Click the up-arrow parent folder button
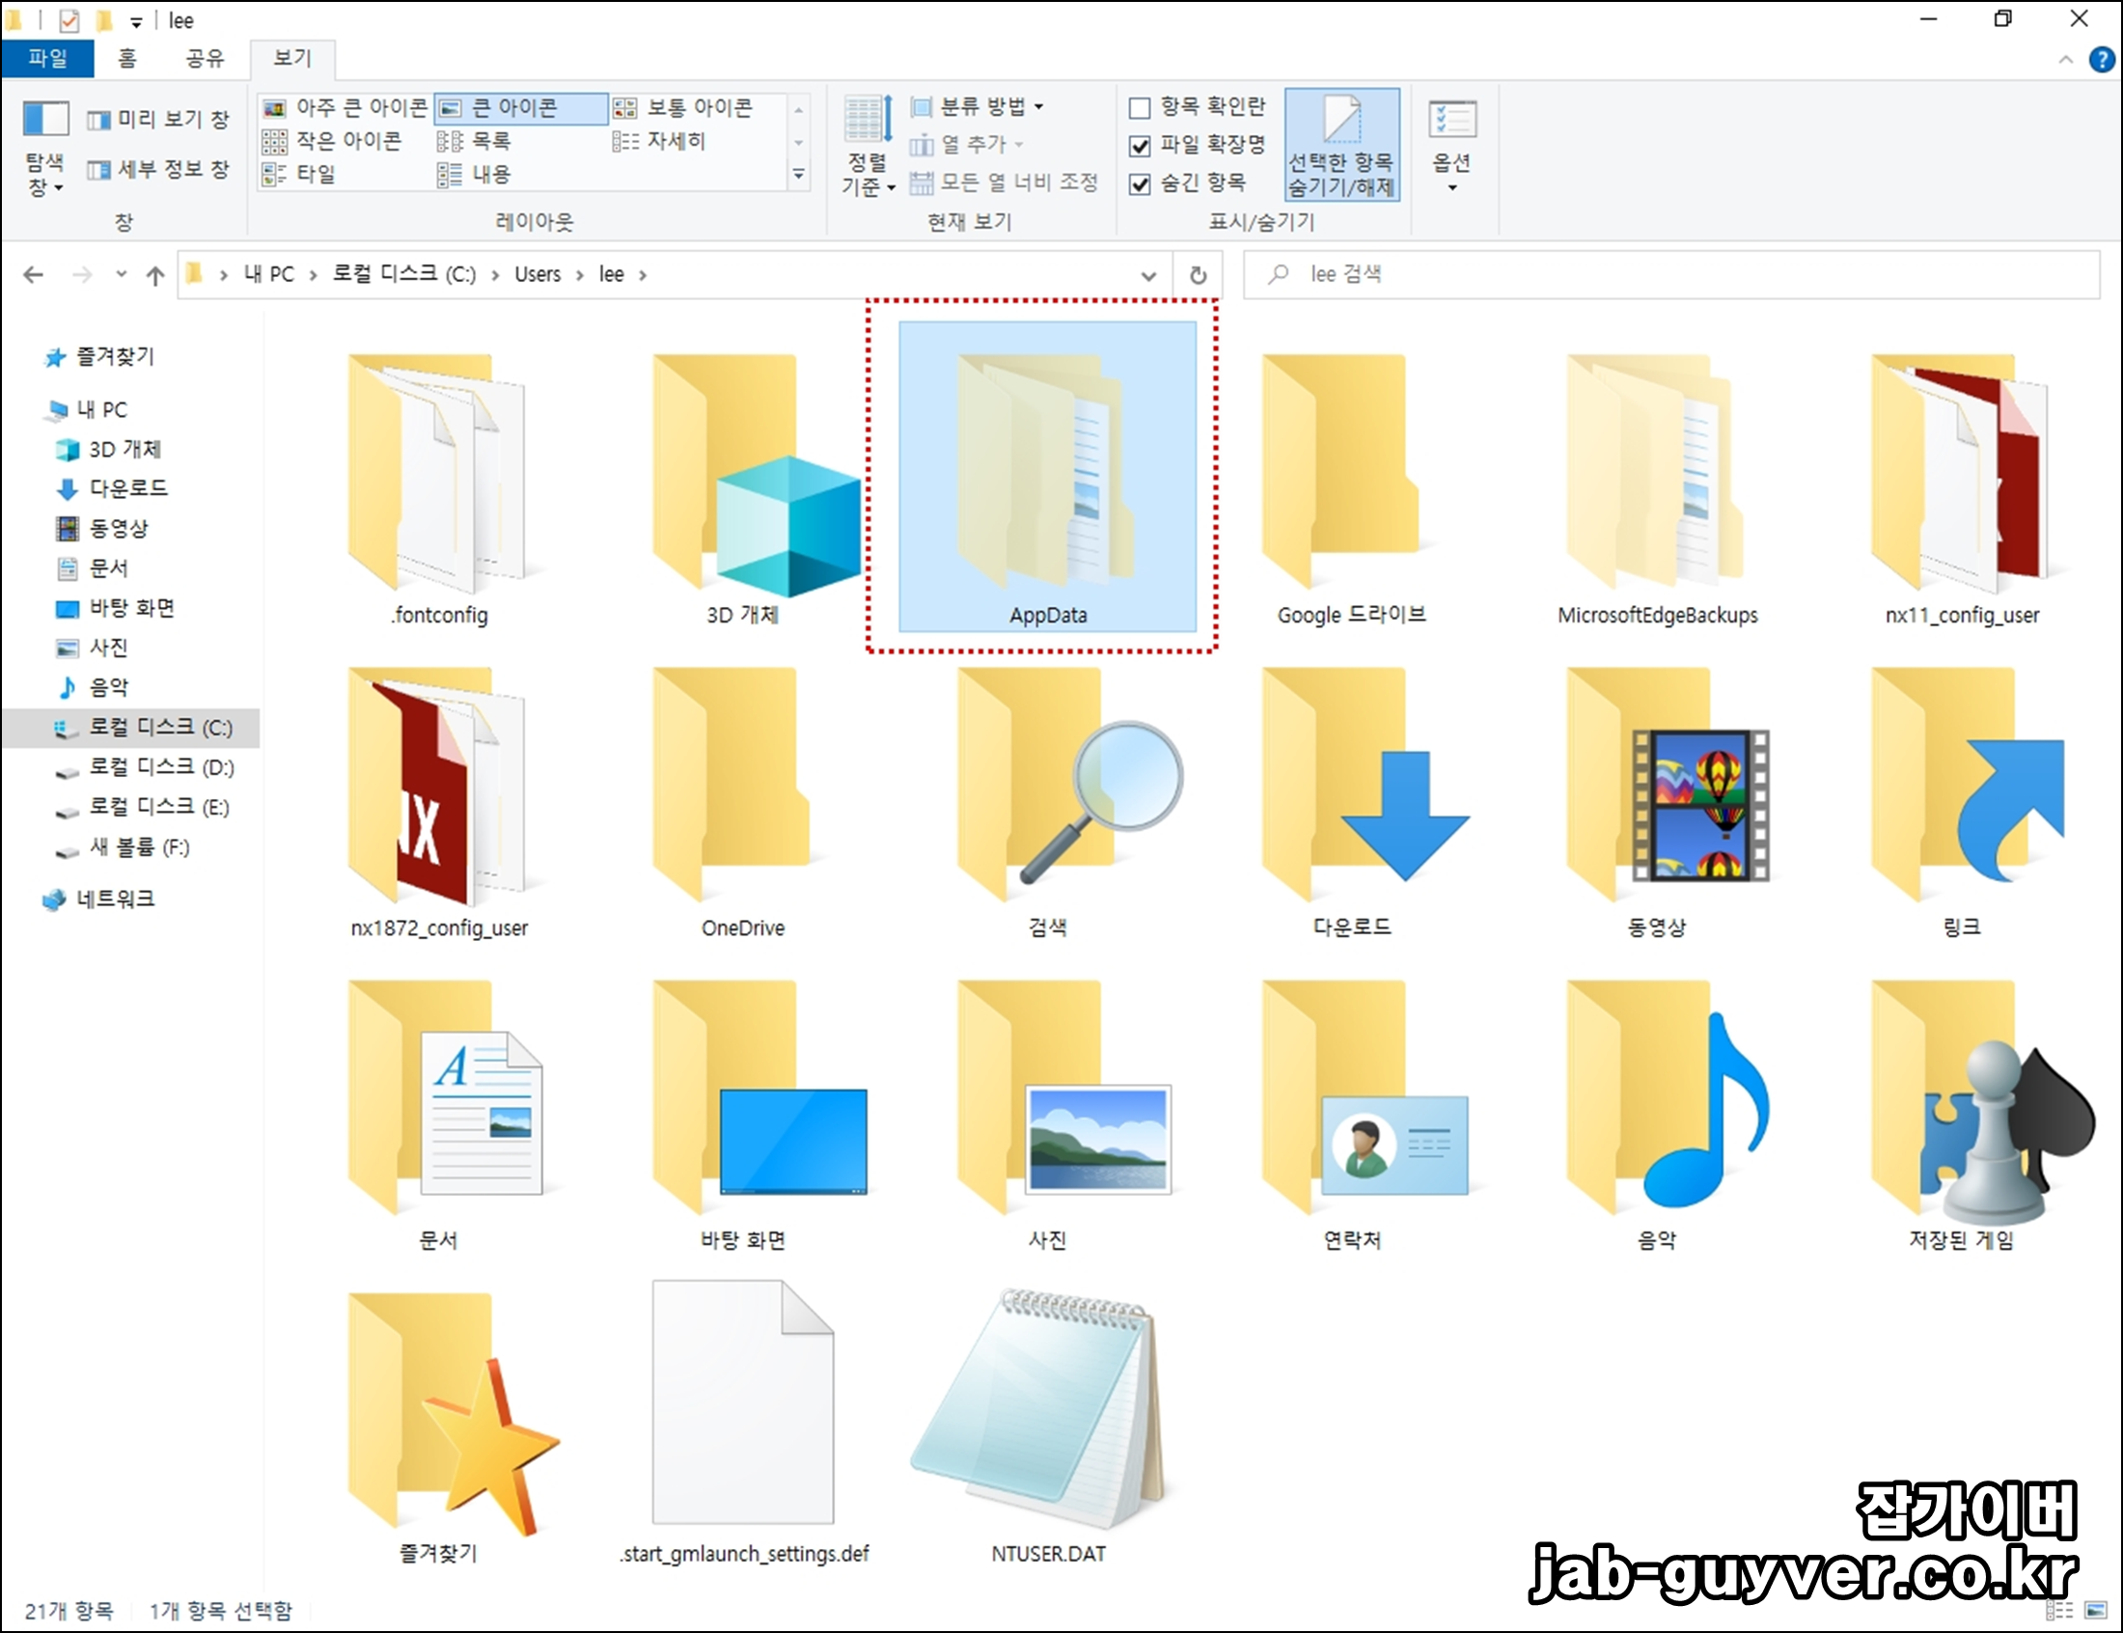The height and width of the screenshot is (1633, 2123). point(154,275)
